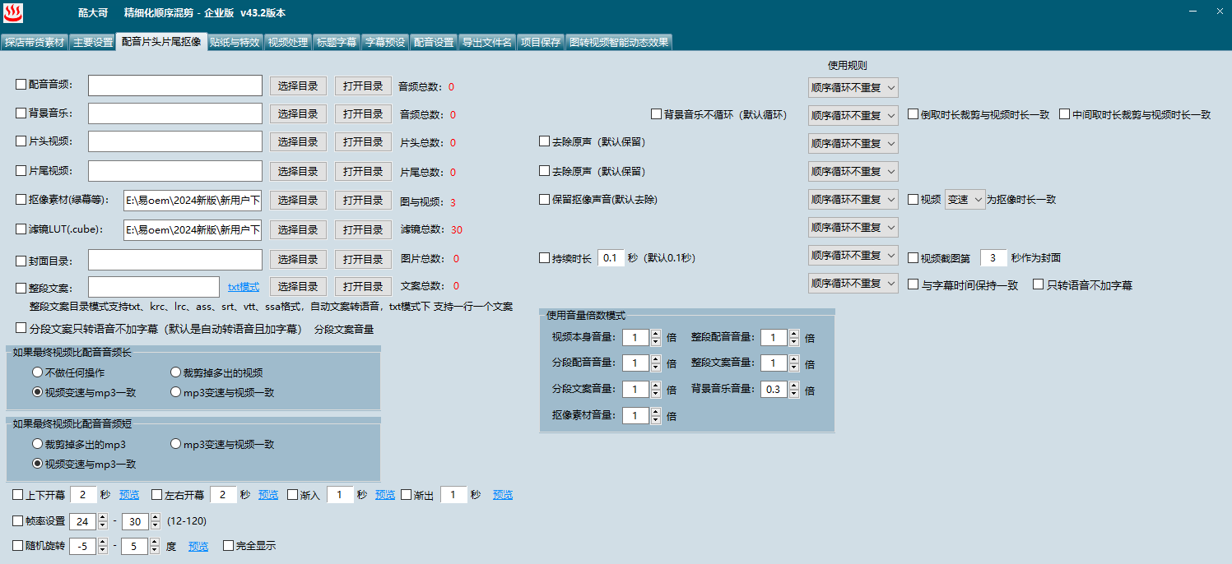Viewport: 1232px width, 564px height.
Task: Click the red app logo icon
Action: [x=13, y=12]
